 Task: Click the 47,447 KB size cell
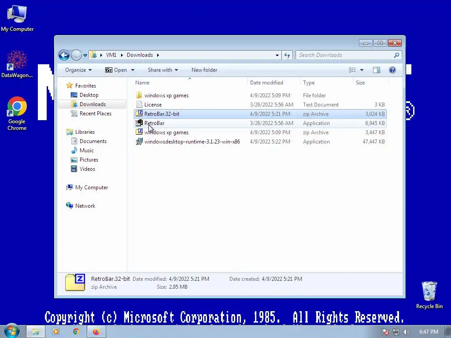click(x=373, y=141)
